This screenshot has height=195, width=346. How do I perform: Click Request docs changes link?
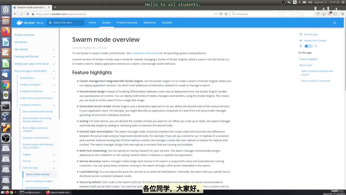tap(315, 41)
